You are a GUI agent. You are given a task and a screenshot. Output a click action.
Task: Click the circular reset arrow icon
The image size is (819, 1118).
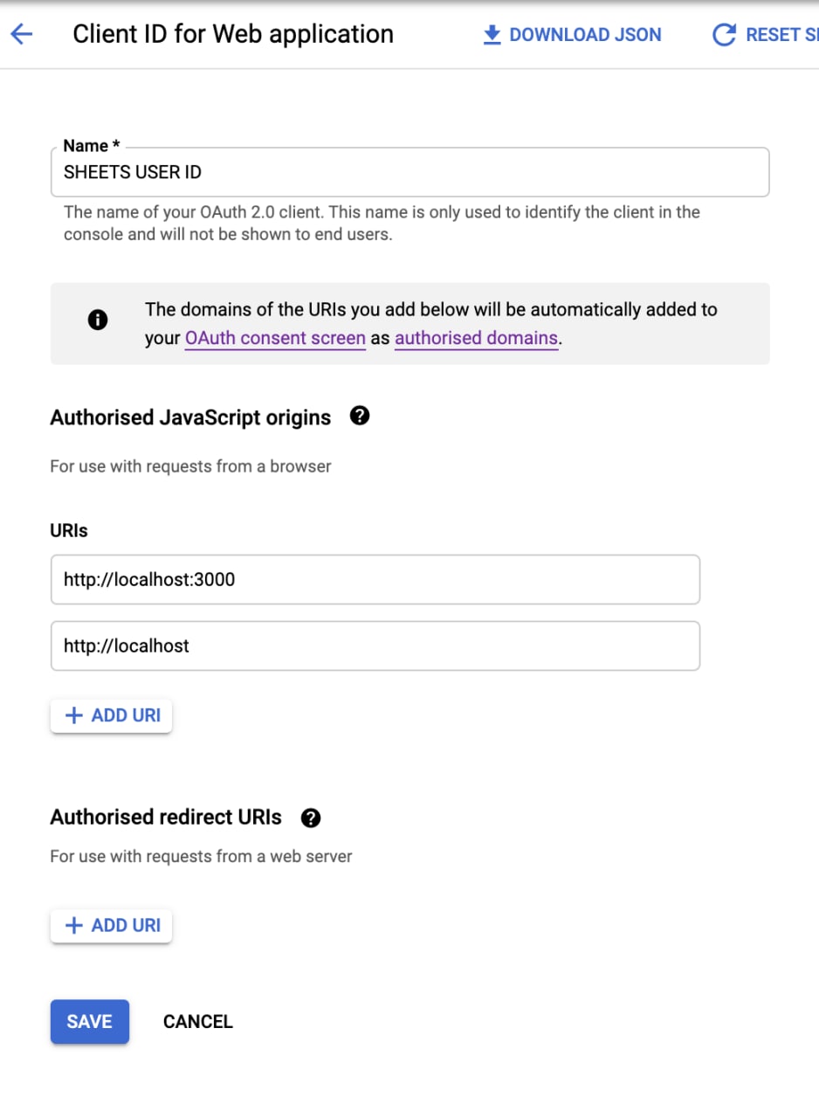pyautogui.click(x=724, y=35)
